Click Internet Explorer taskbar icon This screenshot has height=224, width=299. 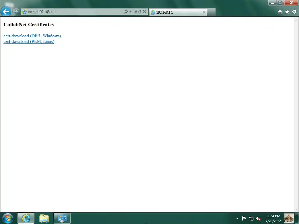[x=26, y=218]
